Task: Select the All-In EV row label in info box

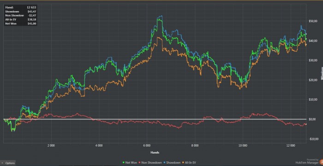Action: tap(11, 19)
